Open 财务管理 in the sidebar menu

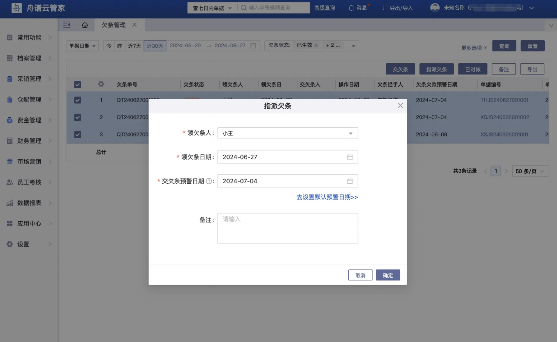29,141
